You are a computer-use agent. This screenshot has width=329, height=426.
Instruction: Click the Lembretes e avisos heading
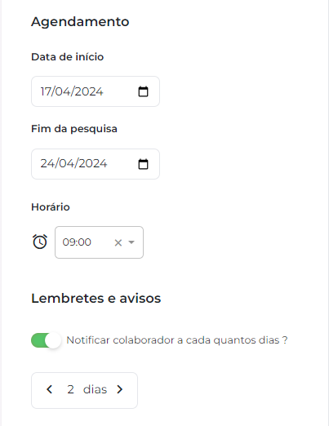point(96,298)
